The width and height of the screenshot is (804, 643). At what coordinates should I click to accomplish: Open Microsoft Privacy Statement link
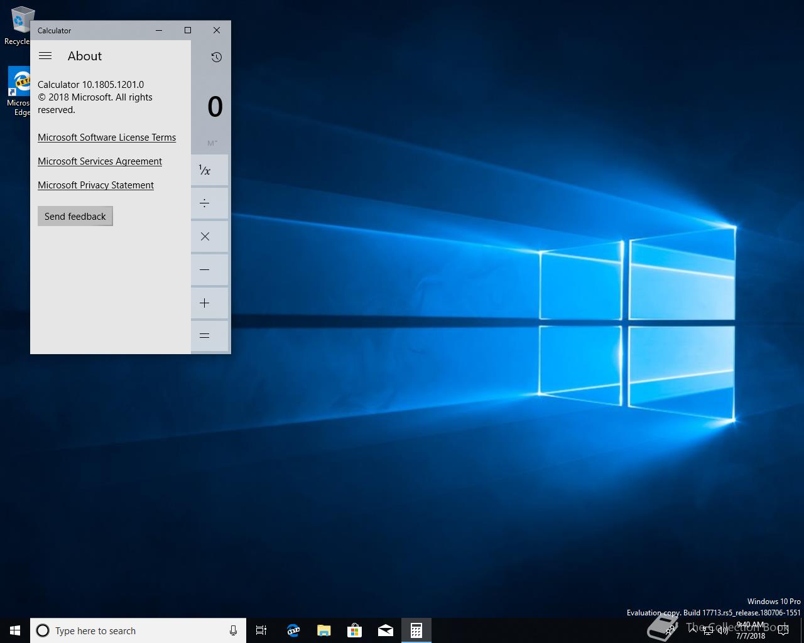[95, 185]
